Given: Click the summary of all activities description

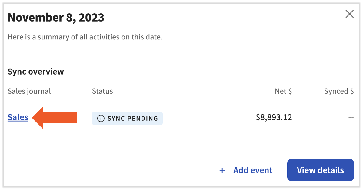Looking at the screenshot, I should point(85,37).
